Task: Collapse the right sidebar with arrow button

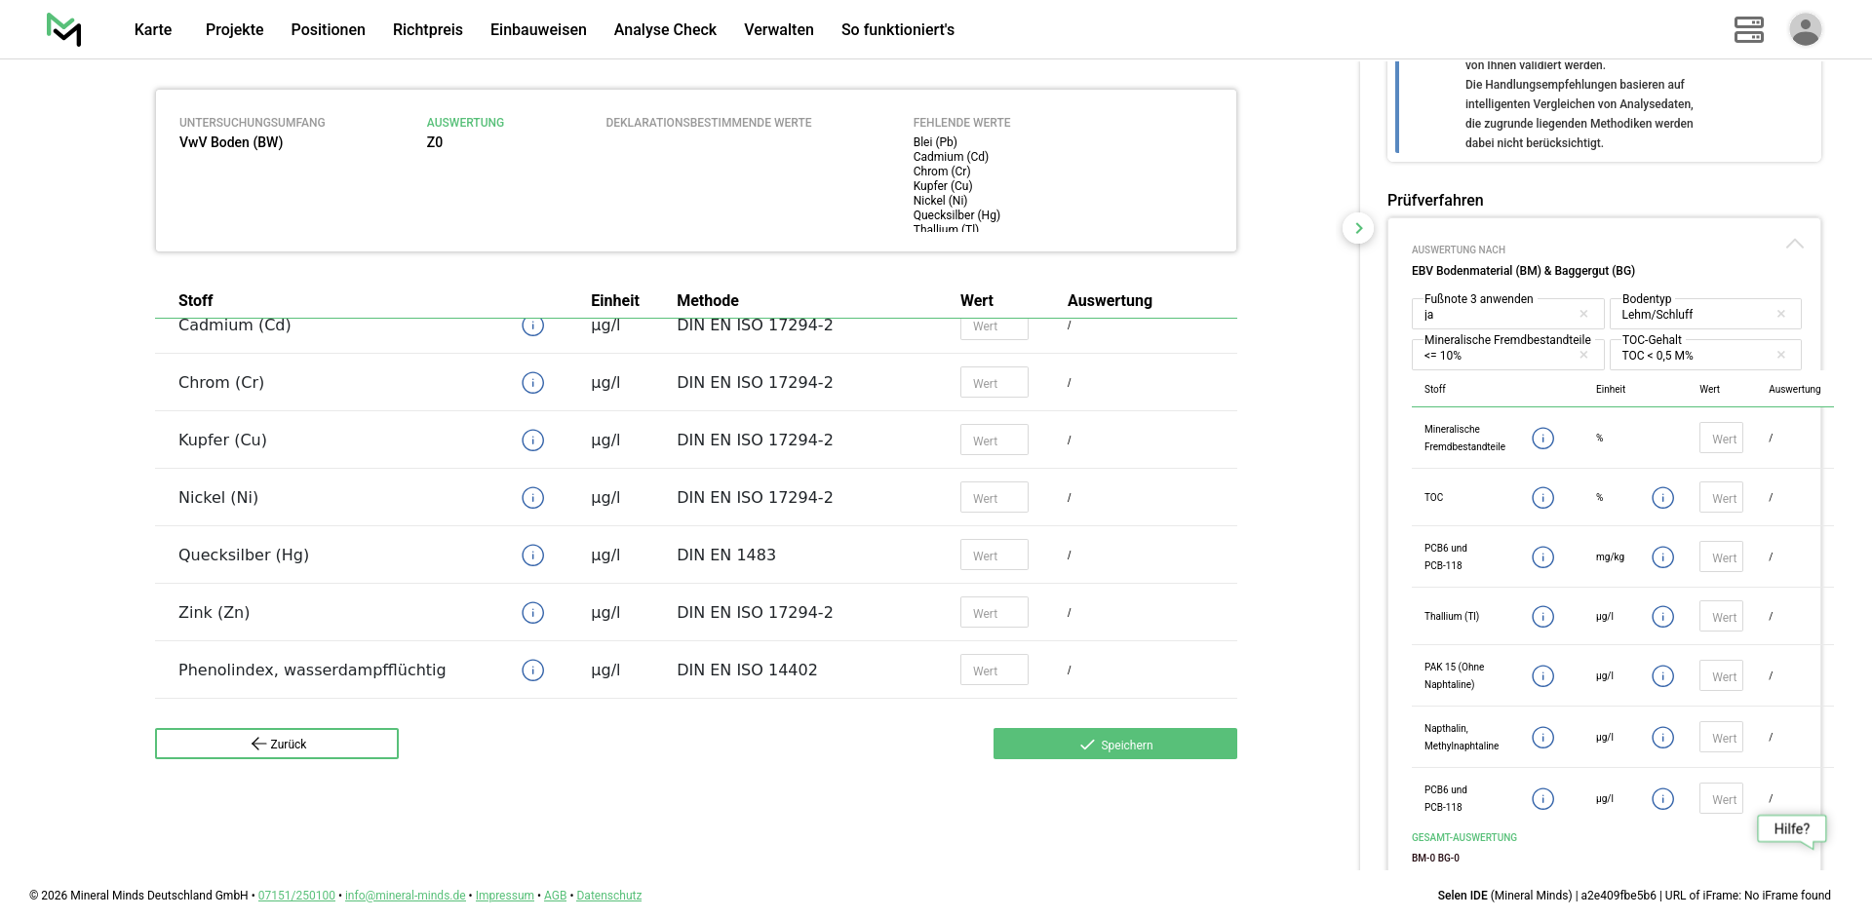Action: click(1358, 228)
